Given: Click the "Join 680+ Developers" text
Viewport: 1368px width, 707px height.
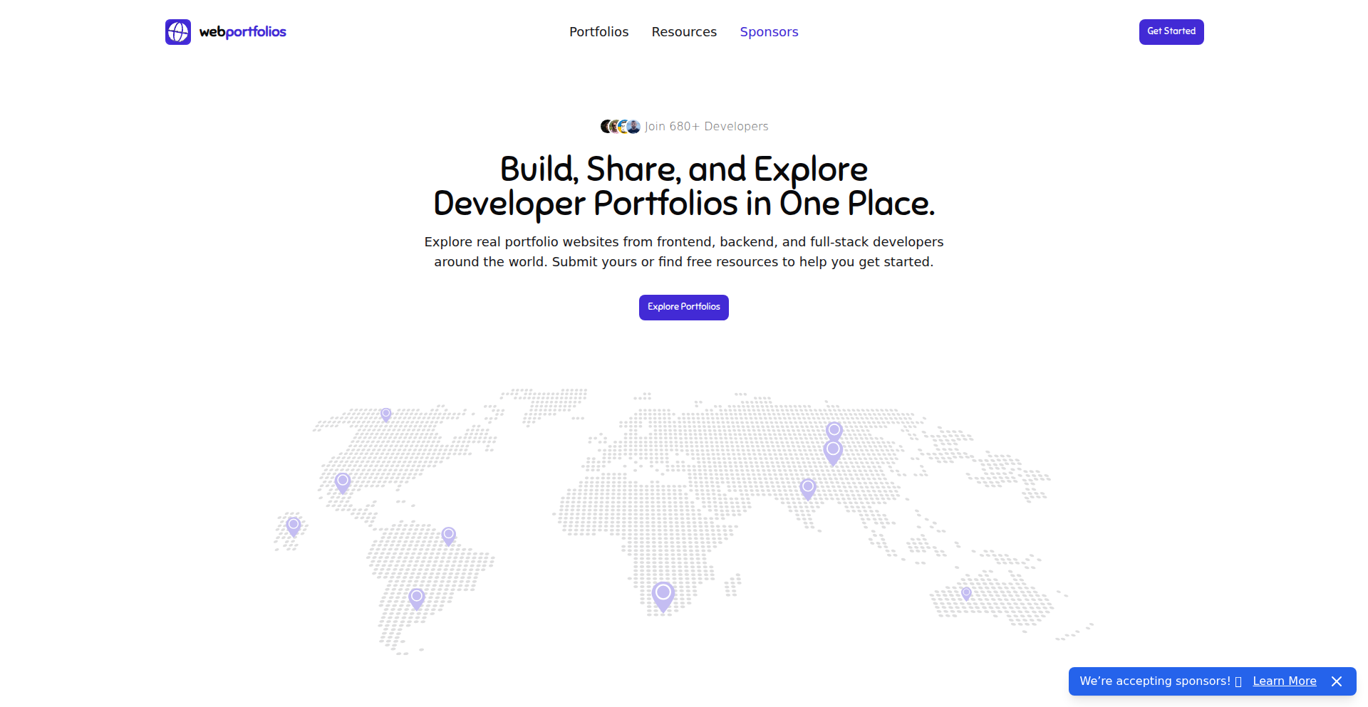Looking at the screenshot, I should (x=707, y=127).
